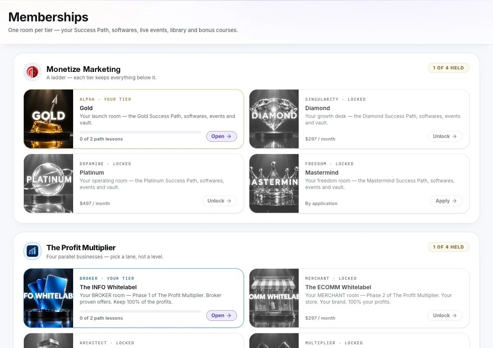
Task: Unlock The ECOMM Whitelabel tier
Action: (x=445, y=316)
